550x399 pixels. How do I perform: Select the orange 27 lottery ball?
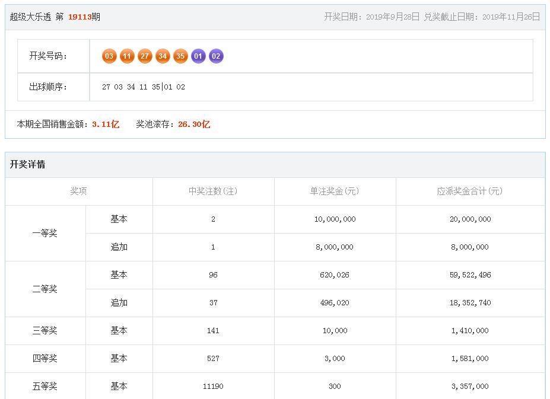point(145,56)
